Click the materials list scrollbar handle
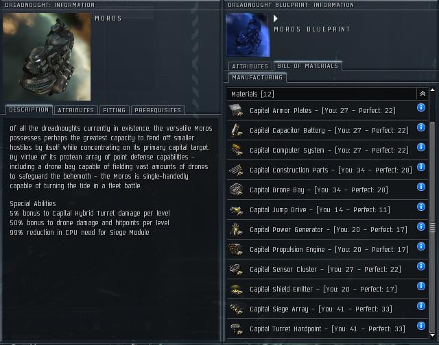This screenshot has width=439, height=345. [x=433, y=228]
